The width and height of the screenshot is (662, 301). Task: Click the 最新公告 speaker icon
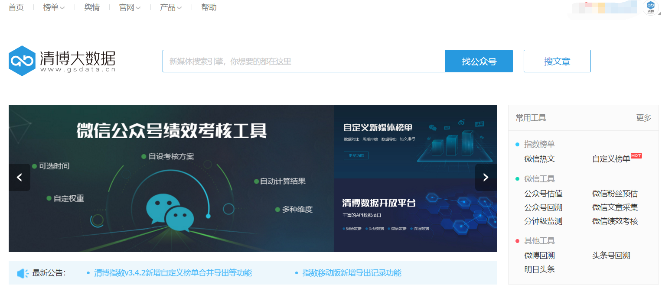(22, 273)
